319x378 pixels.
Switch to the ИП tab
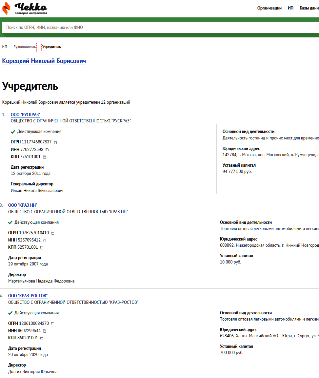pos(5,47)
